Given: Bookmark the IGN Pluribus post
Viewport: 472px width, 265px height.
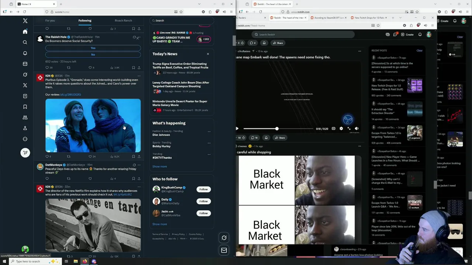Looking at the screenshot, I should 133,156.
